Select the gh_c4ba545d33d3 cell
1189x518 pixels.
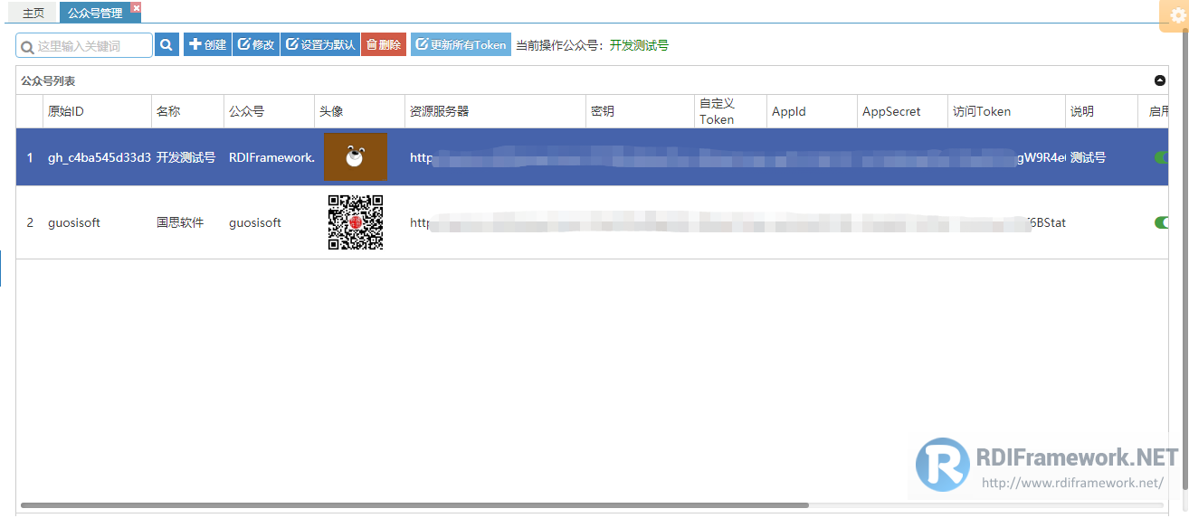pos(97,157)
